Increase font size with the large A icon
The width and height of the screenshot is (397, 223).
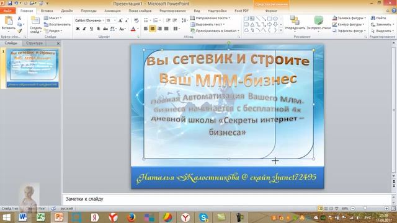point(120,20)
